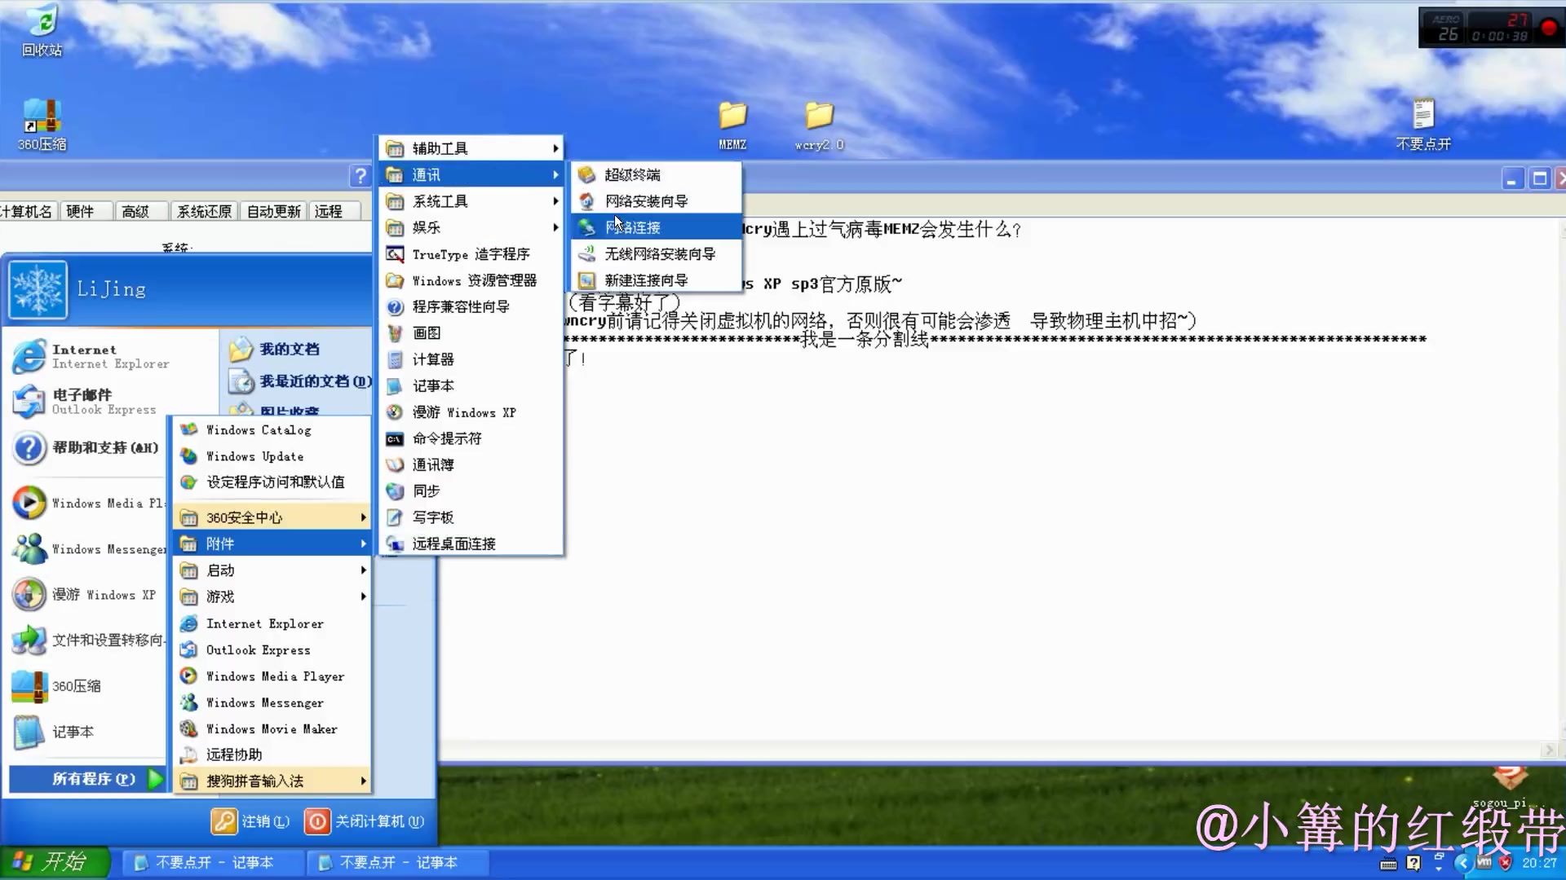
Task: Open 电子邮件 Outlook Express pinned item
Action: [90, 402]
